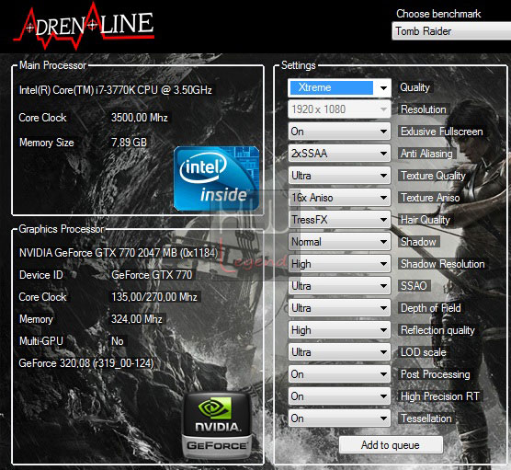Click the NVIDIA GeForce badge
The width and height of the screenshot is (511, 470).
tap(217, 426)
